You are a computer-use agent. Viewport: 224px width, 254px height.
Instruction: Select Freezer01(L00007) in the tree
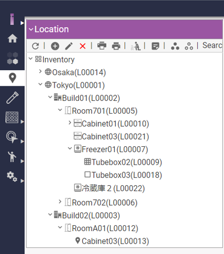pos(115,149)
